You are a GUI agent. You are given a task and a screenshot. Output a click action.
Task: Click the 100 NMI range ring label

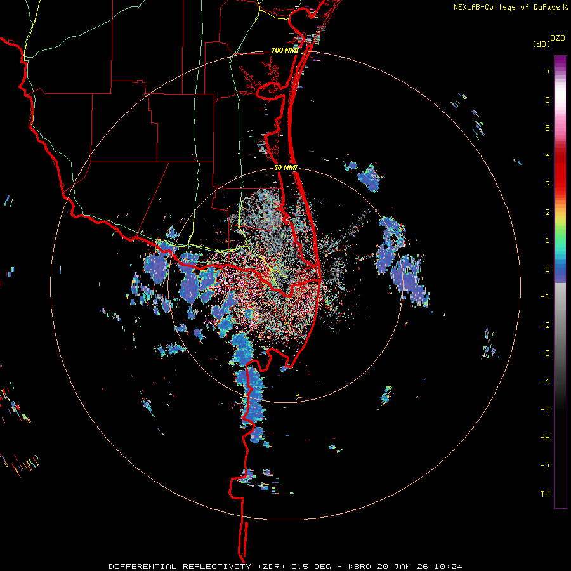tap(284, 50)
